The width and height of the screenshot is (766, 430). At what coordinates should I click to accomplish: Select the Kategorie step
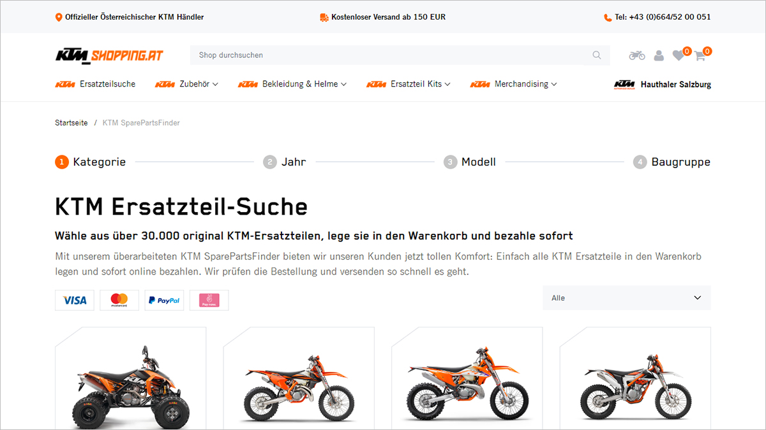[91, 162]
